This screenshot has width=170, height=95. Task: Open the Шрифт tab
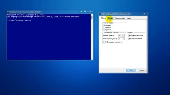coord(110,18)
